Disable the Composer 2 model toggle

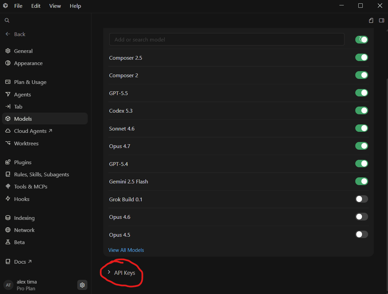362,75
